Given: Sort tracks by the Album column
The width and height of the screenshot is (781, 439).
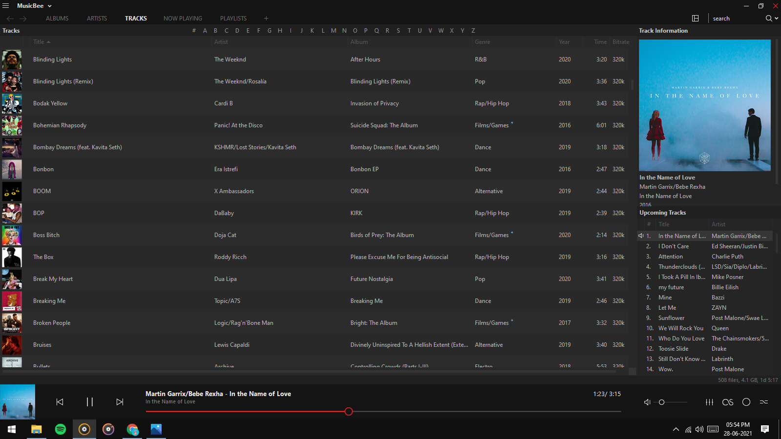Looking at the screenshot, I should pyautogui.click(x=359, y=42).
